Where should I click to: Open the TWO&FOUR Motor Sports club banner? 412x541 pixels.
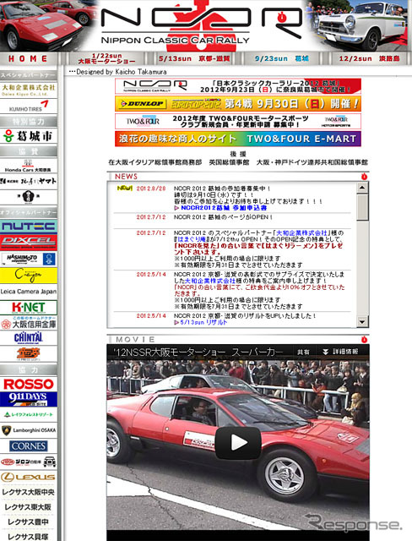point(238,121)
